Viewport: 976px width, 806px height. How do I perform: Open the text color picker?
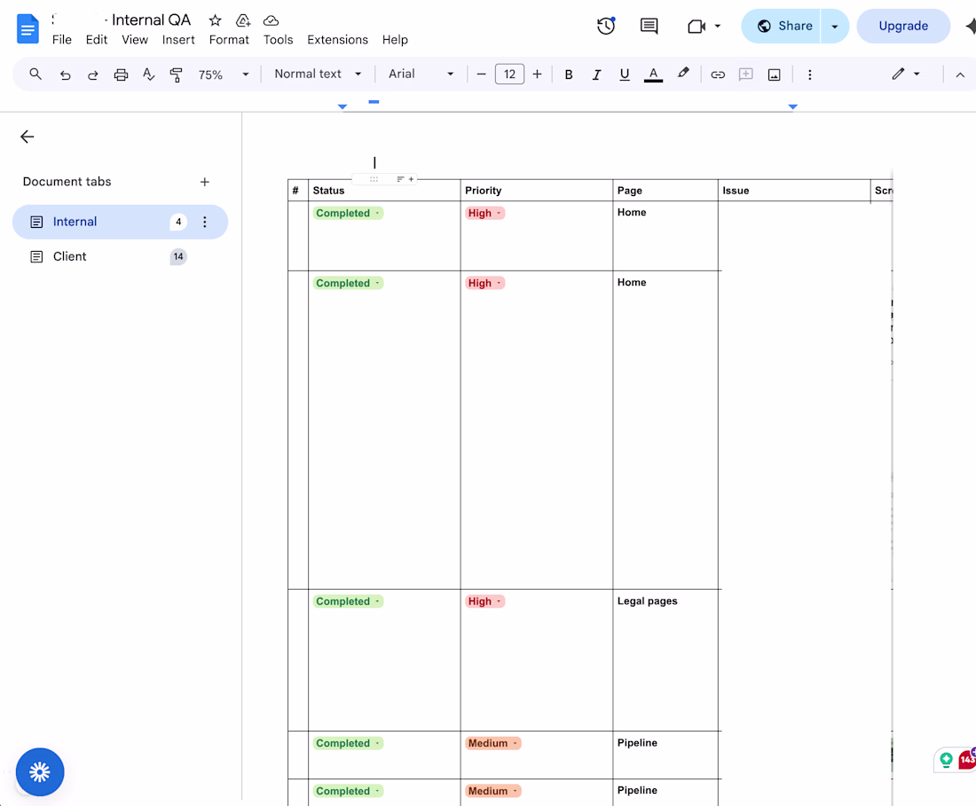pyautogui.click(x=653, y=74)
